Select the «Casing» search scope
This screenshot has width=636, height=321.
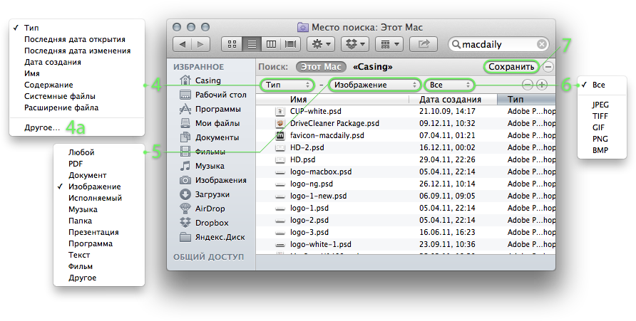coord(371,67)
